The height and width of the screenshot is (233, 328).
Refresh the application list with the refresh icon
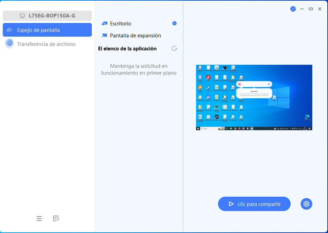coord(174,48)
